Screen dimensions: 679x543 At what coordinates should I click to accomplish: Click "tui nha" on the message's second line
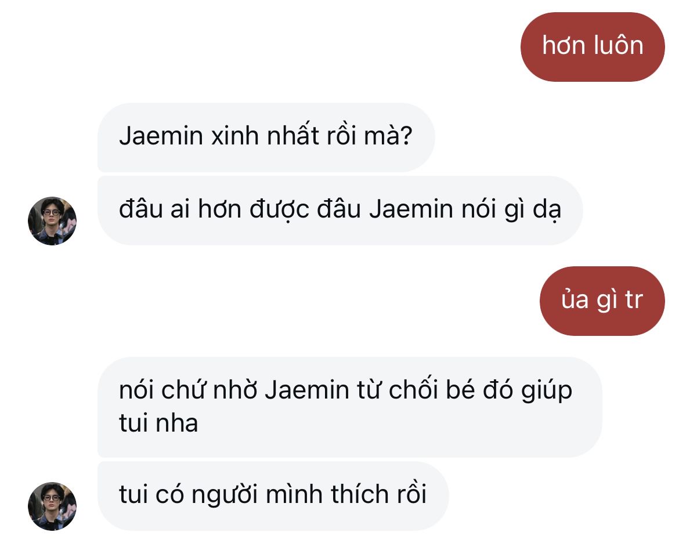(x=158, y=423)
